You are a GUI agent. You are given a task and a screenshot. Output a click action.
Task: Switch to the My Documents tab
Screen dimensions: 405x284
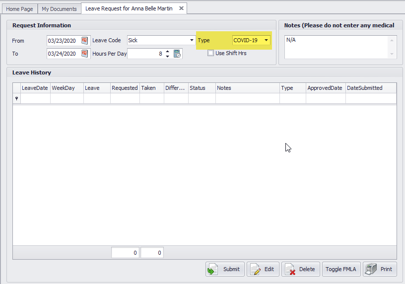coord(59,9)
